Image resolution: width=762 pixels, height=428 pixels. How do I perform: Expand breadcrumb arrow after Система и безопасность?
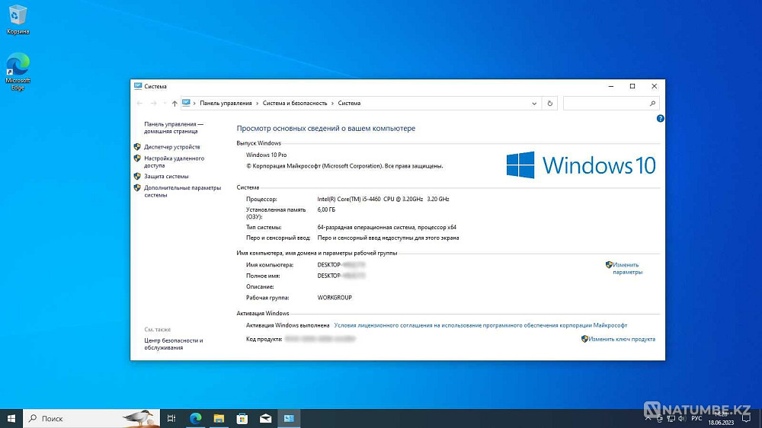coord(333,103)
